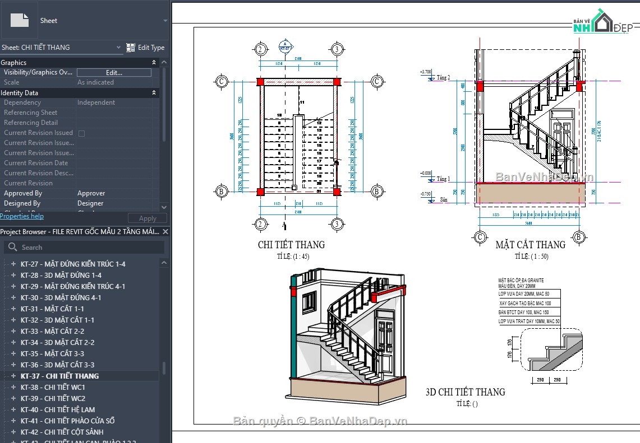
Task: Click the properties scrollbar down arrow
Action: point(164,207)
